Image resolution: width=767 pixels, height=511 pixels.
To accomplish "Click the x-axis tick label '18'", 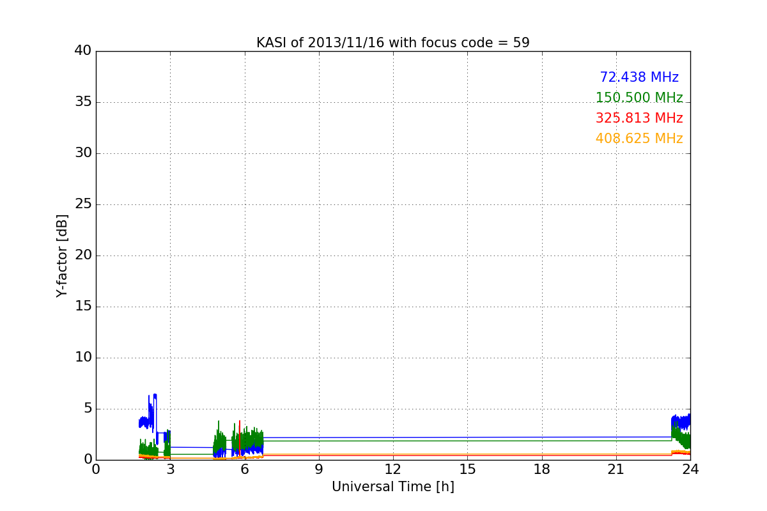I will pyautogui.click(x=542, y=469).
